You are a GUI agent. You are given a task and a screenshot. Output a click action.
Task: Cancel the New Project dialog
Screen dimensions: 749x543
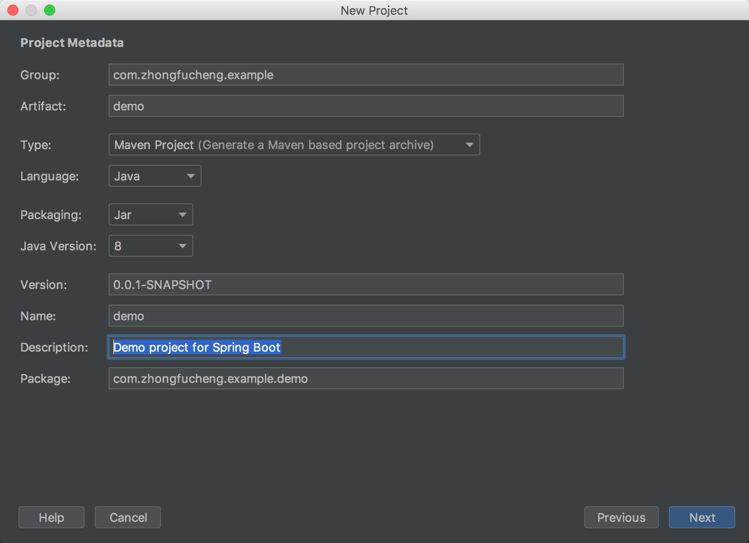(x=128, y=517)
